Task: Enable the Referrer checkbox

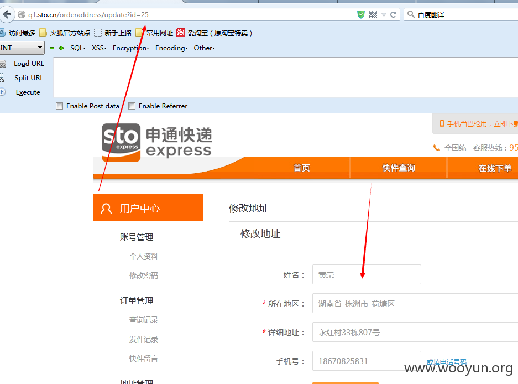Action: tap(132, 106)
